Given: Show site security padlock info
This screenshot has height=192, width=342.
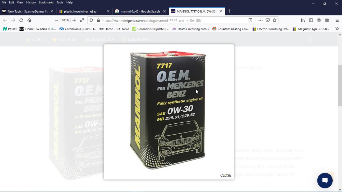Looking at the screenshot, I should point(98,20).
